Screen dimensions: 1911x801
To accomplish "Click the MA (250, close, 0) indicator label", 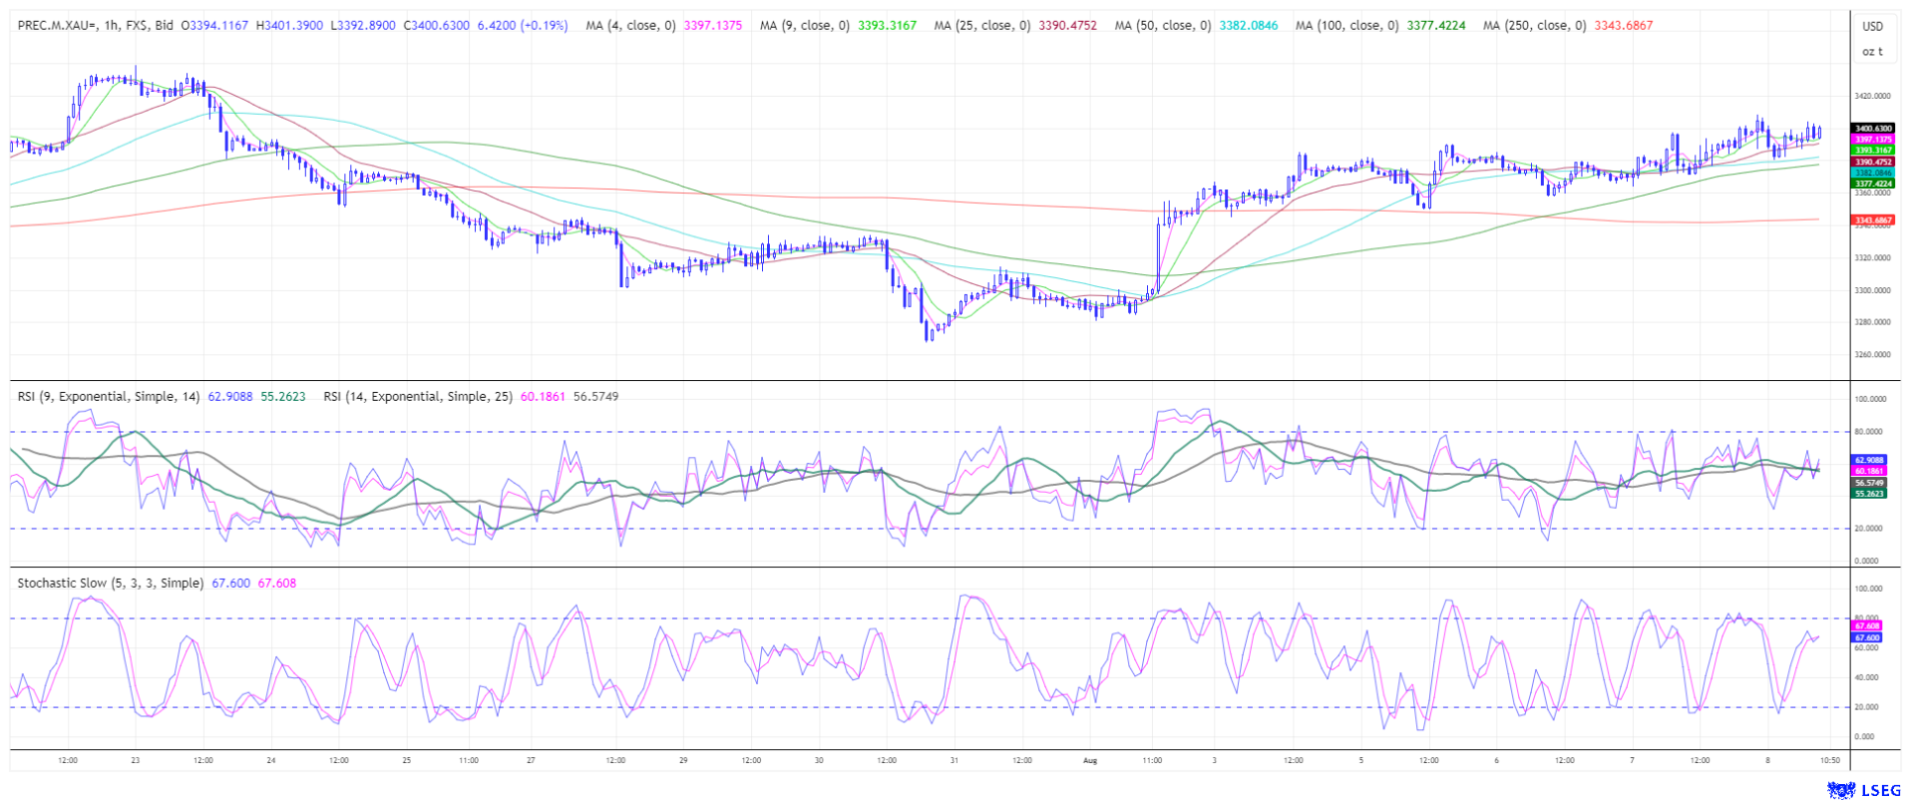I will [1534, 25].
